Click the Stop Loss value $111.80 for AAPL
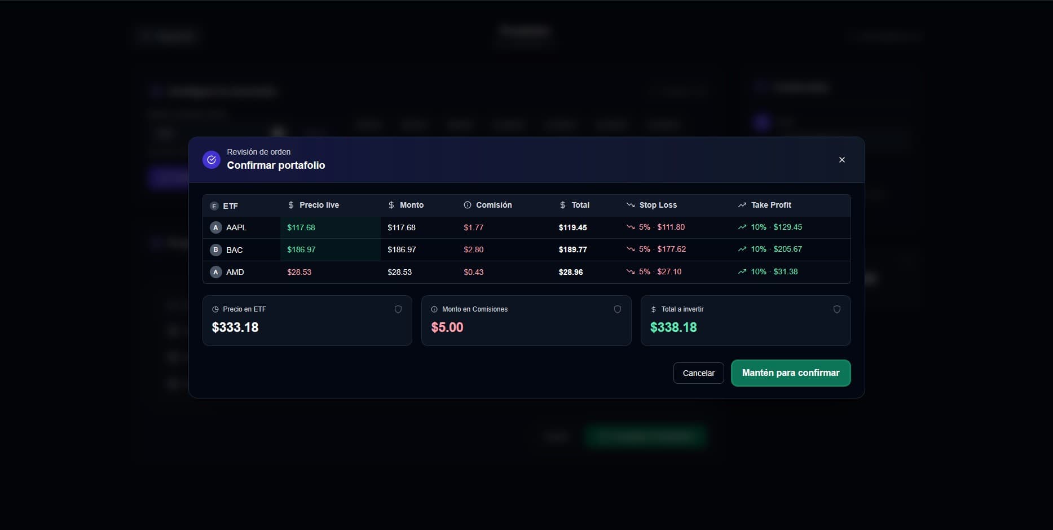Image resolution: width=1053 pixels, height=530 pixels. (671, 227)
